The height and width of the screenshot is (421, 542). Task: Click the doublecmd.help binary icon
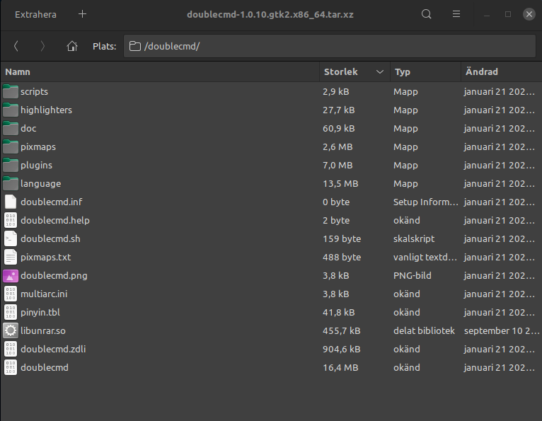coord(11,220)
